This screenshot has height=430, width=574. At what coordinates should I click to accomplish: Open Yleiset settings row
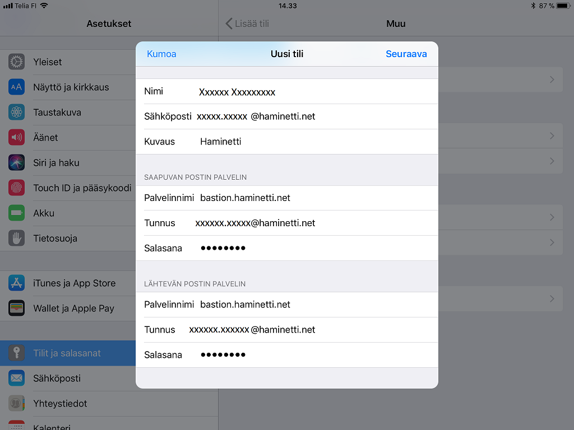tap(68, 62)
